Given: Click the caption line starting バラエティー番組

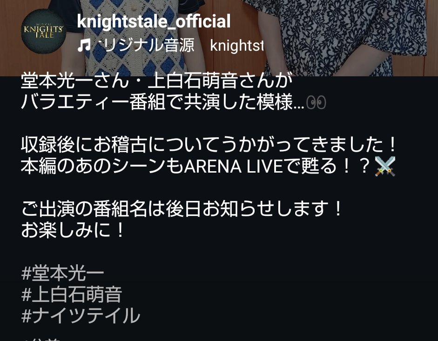Looking at the screenshot, I should coord(174,102).
